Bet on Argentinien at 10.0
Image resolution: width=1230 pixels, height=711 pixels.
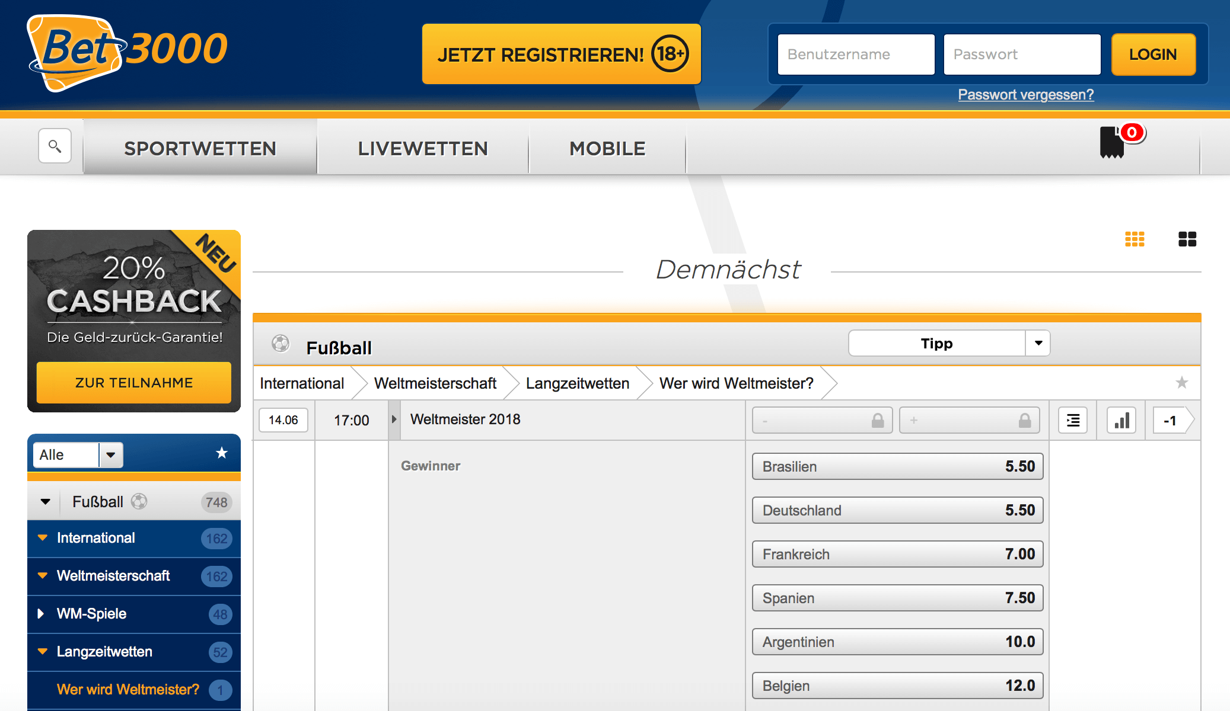point(897,642)
